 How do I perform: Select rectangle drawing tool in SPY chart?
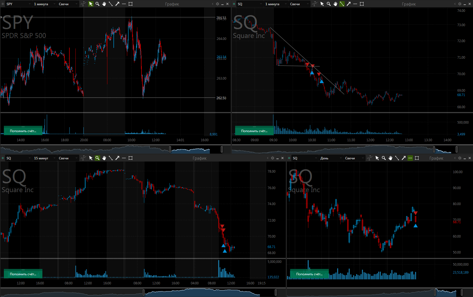tap(131, 4)
